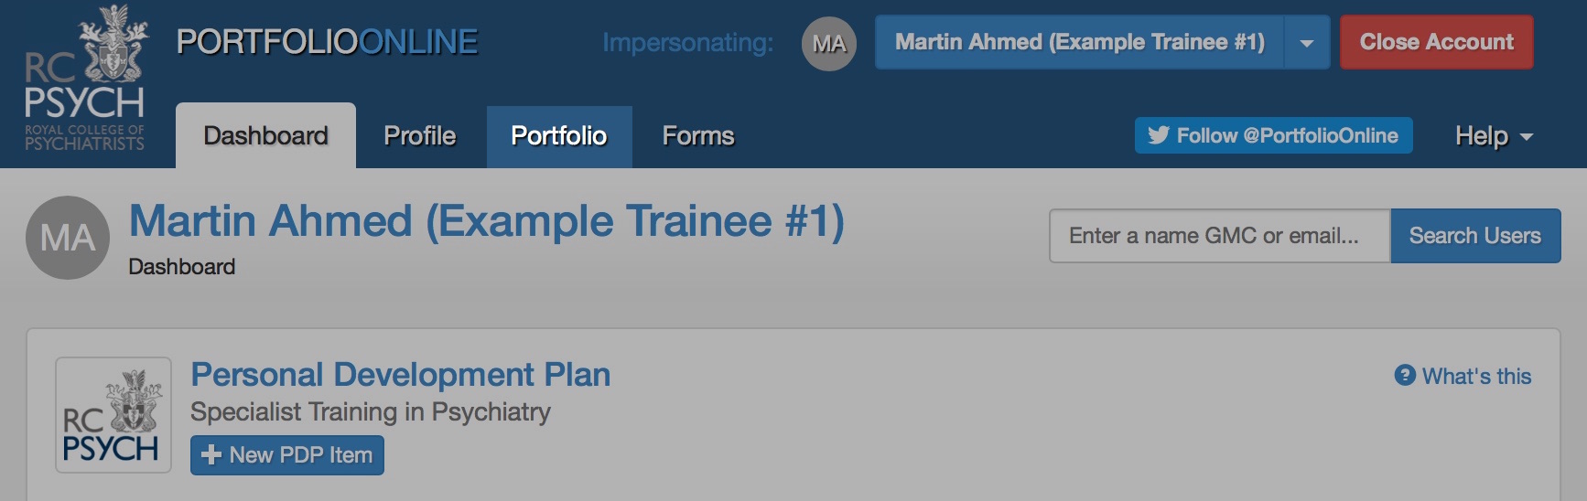Click the RC Psych thumbnail in PDP panel
The height and width of the screenshot is (501, 1587).
(113, 415)
